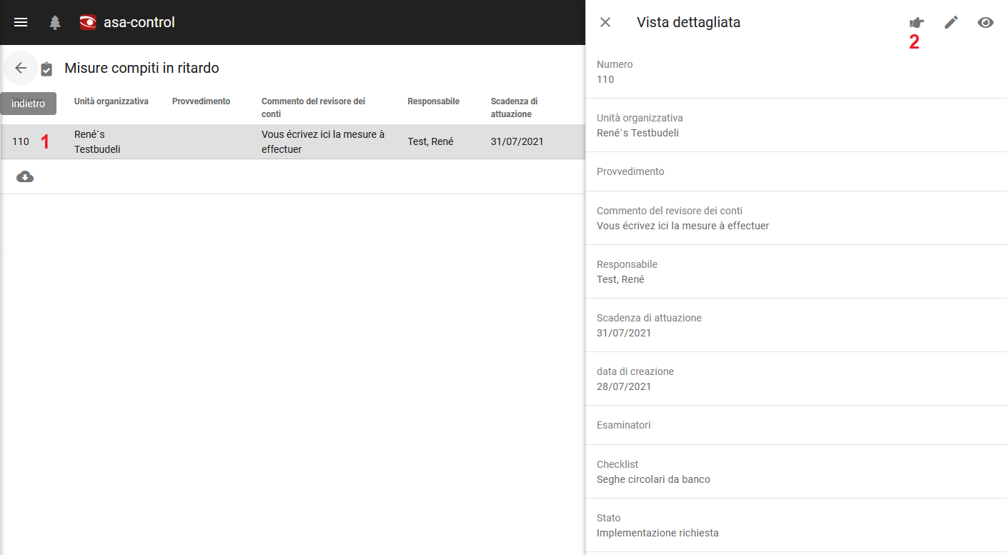Download the list via the cloud icon
The image size is (1007, 555).
[x=25, y=176]
